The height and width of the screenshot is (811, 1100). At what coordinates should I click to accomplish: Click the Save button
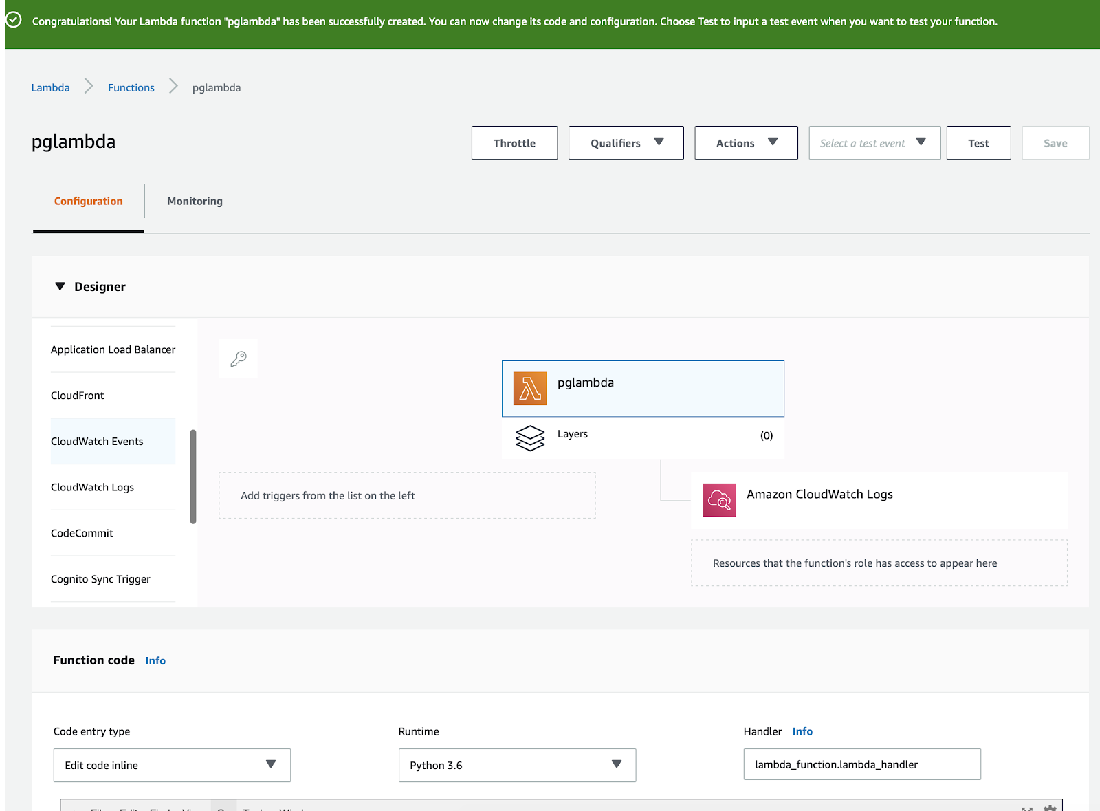click(1056, 143)
